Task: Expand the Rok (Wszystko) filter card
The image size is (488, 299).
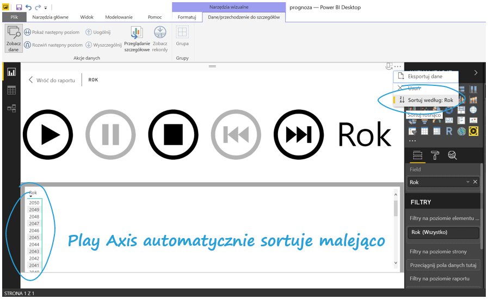Action: point(443,232)
